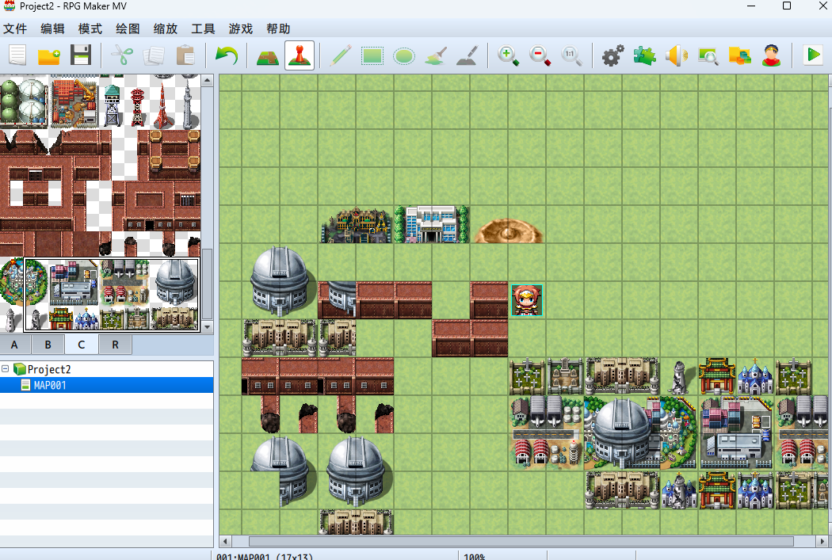Viewport: 832px width, 560px height.
Task: Click the New Project icon
Action: (x=17, y=55)
